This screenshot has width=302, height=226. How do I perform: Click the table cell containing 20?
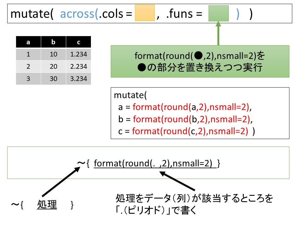click(x=53, y=67)
